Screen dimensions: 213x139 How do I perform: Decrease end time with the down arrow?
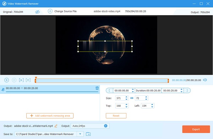[x=181, y=92]
